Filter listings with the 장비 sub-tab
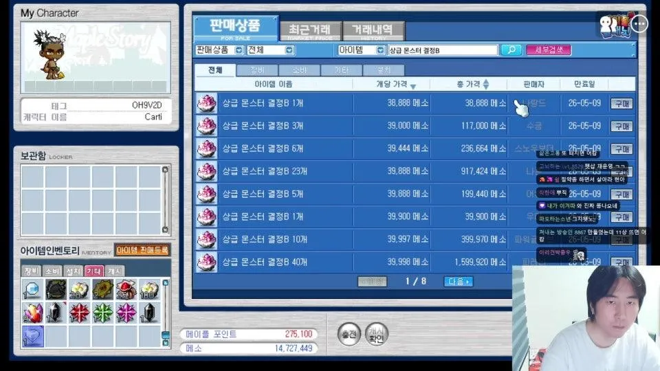 point(257,70)
